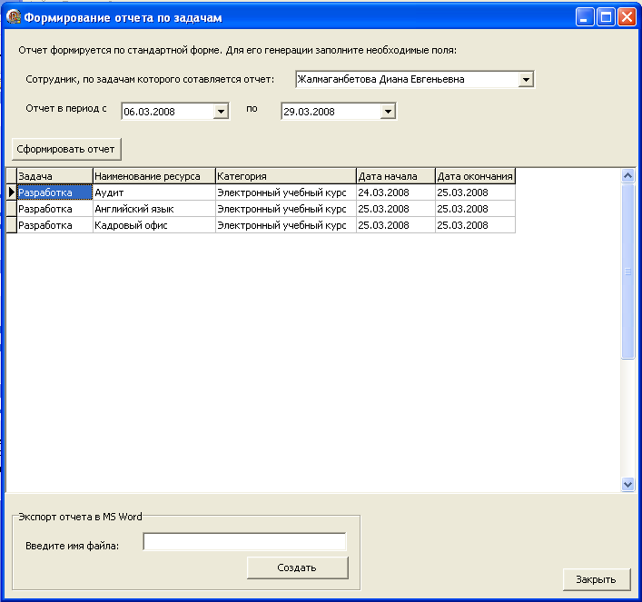Click the category cell in the Аудит row
This screenshot has width=642, height=602.
tap(286, 192)
